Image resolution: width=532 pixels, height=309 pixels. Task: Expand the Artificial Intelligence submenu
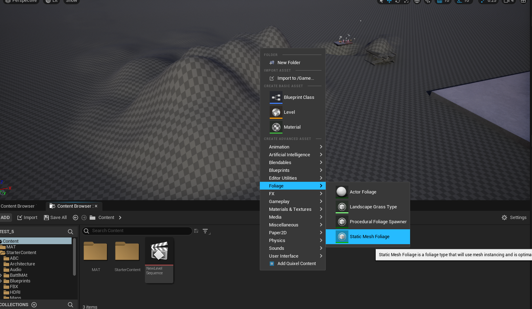[x=292, y=154]
